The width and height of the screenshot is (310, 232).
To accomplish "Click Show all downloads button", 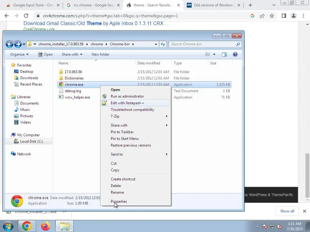I will [x=287, y=211].
